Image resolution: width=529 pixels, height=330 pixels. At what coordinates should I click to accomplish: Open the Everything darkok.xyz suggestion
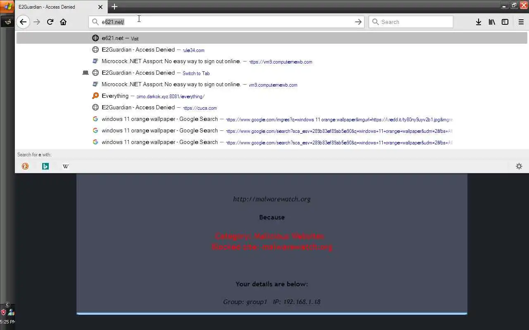tap(272, 96)
